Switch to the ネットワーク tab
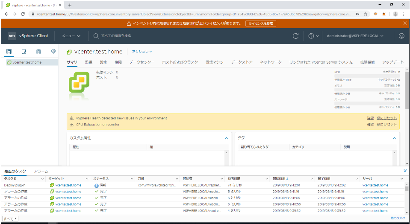 tap(271, 62)
